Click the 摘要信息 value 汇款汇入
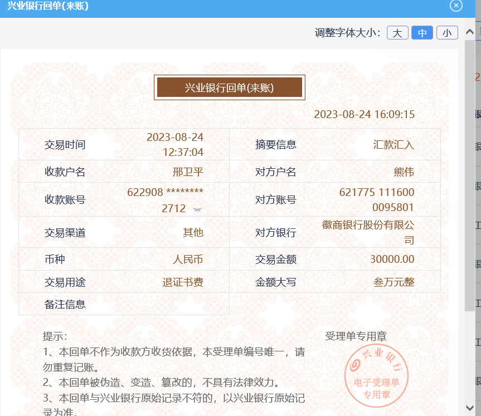 pyautogui.click(x=393, y=145)
